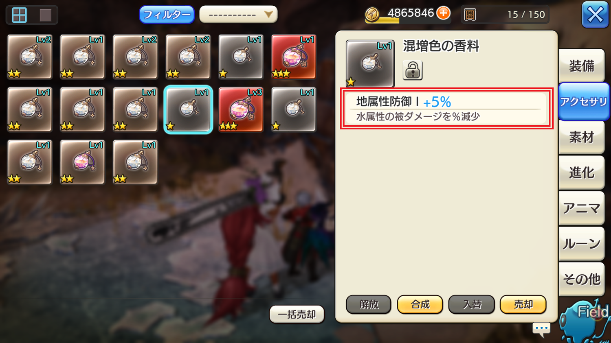Open the ルーン tab
Screen dimensions: 611x343
581,244
